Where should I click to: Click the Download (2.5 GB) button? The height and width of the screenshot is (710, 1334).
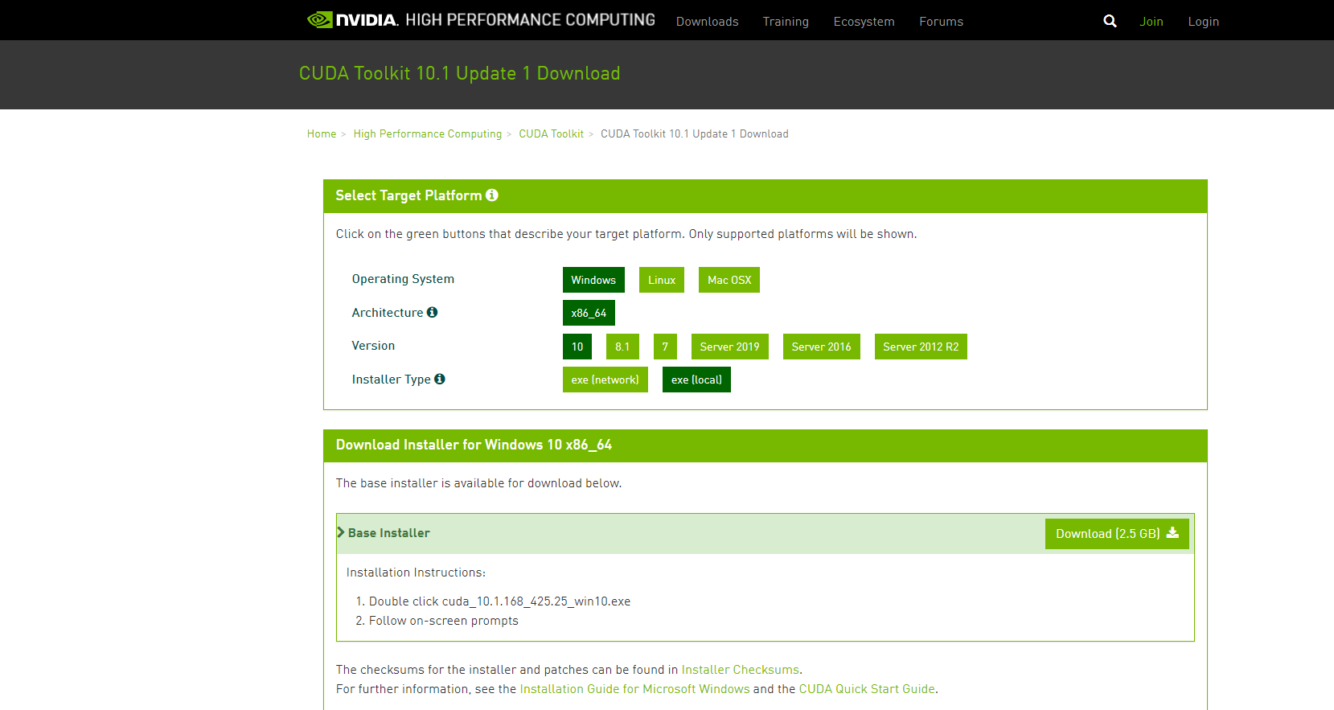[x=1117, y=534]
